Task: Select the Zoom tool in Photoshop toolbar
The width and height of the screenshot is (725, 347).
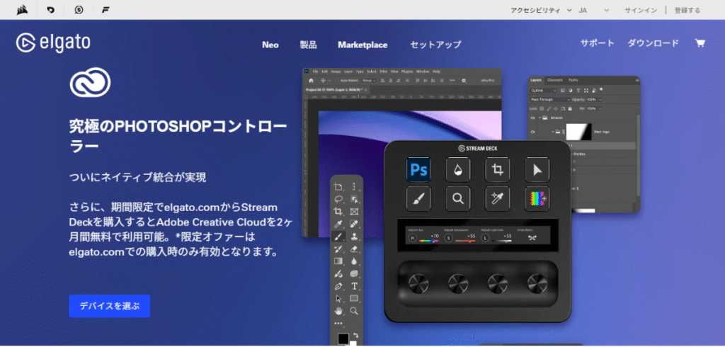Action: coord(354,310)
